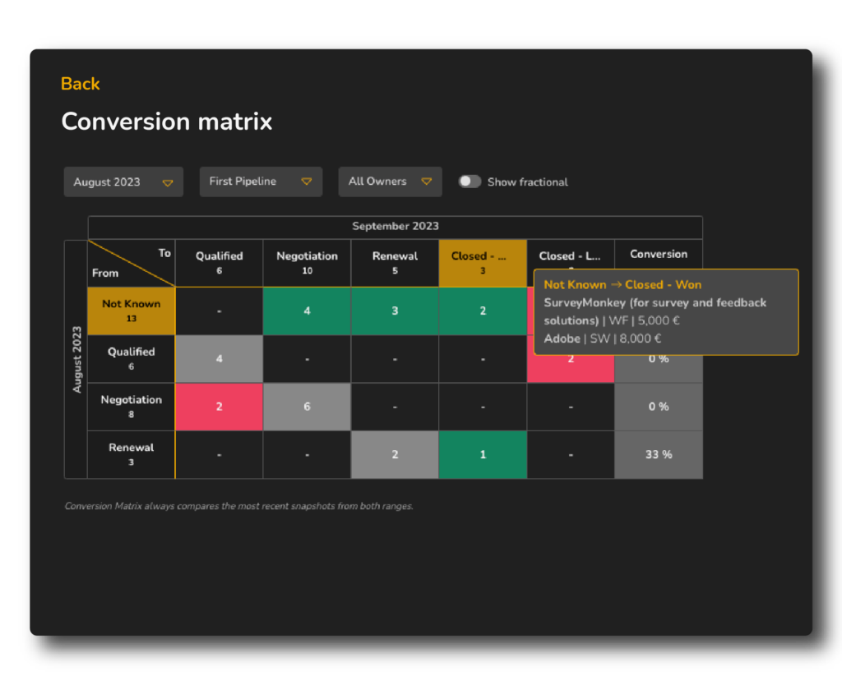
Task: Click green cell Renewal to Closed - Won
Action: coord(482,454)
